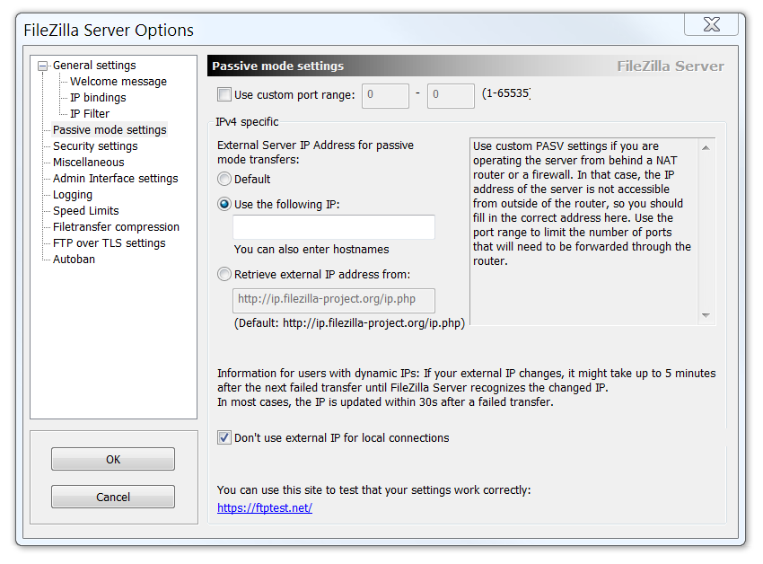763x564 pixels.
Task: Click the port range end field
Action: click(451, 95)
